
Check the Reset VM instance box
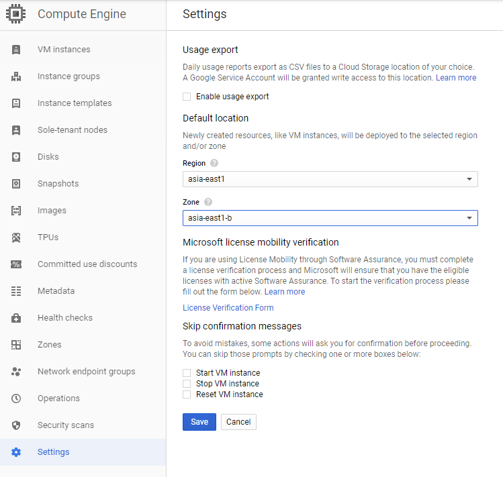(187, 394)
